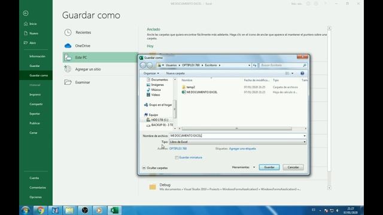Viewport: 383px width, 215px height.
Task: Click the OPTIPLEX 780 author link
Action: pyautogui.click(x=178, y=149)
